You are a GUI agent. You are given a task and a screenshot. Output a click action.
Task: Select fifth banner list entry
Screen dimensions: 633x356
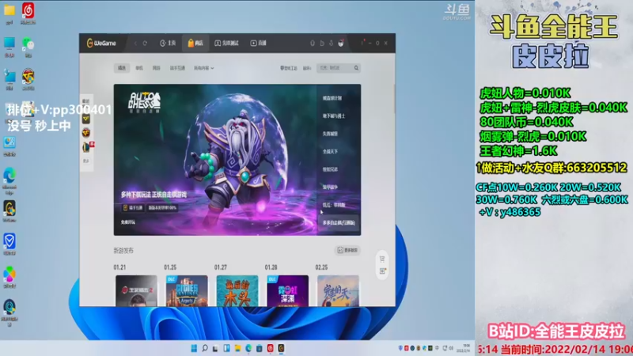330,169
